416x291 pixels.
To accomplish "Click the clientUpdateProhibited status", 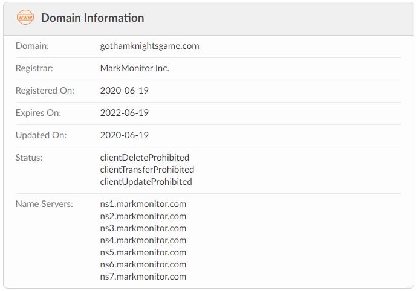I will 146,182.
